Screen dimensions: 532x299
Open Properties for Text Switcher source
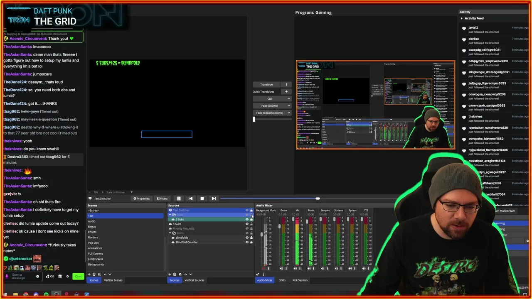pyautogui.click(x=141, y=199)
